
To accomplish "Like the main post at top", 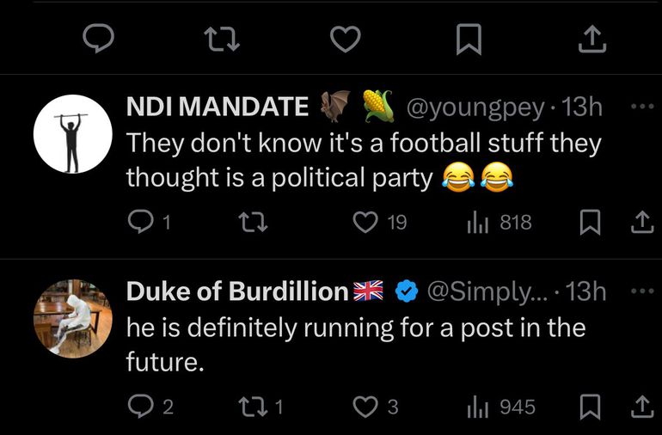I will click(345, 38).
